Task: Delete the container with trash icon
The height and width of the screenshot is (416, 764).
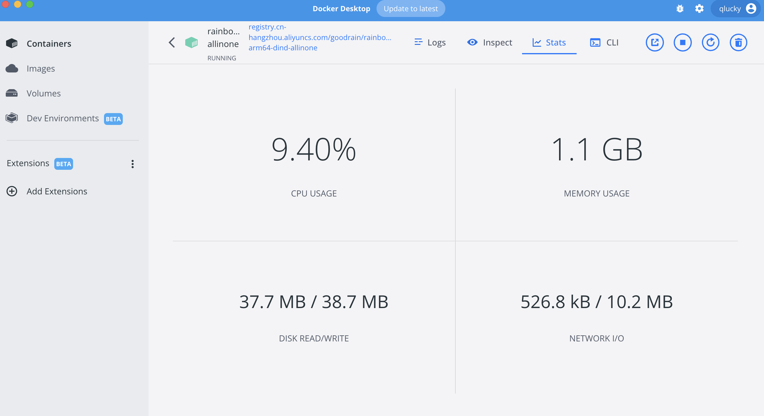Action: pos(739,42)
